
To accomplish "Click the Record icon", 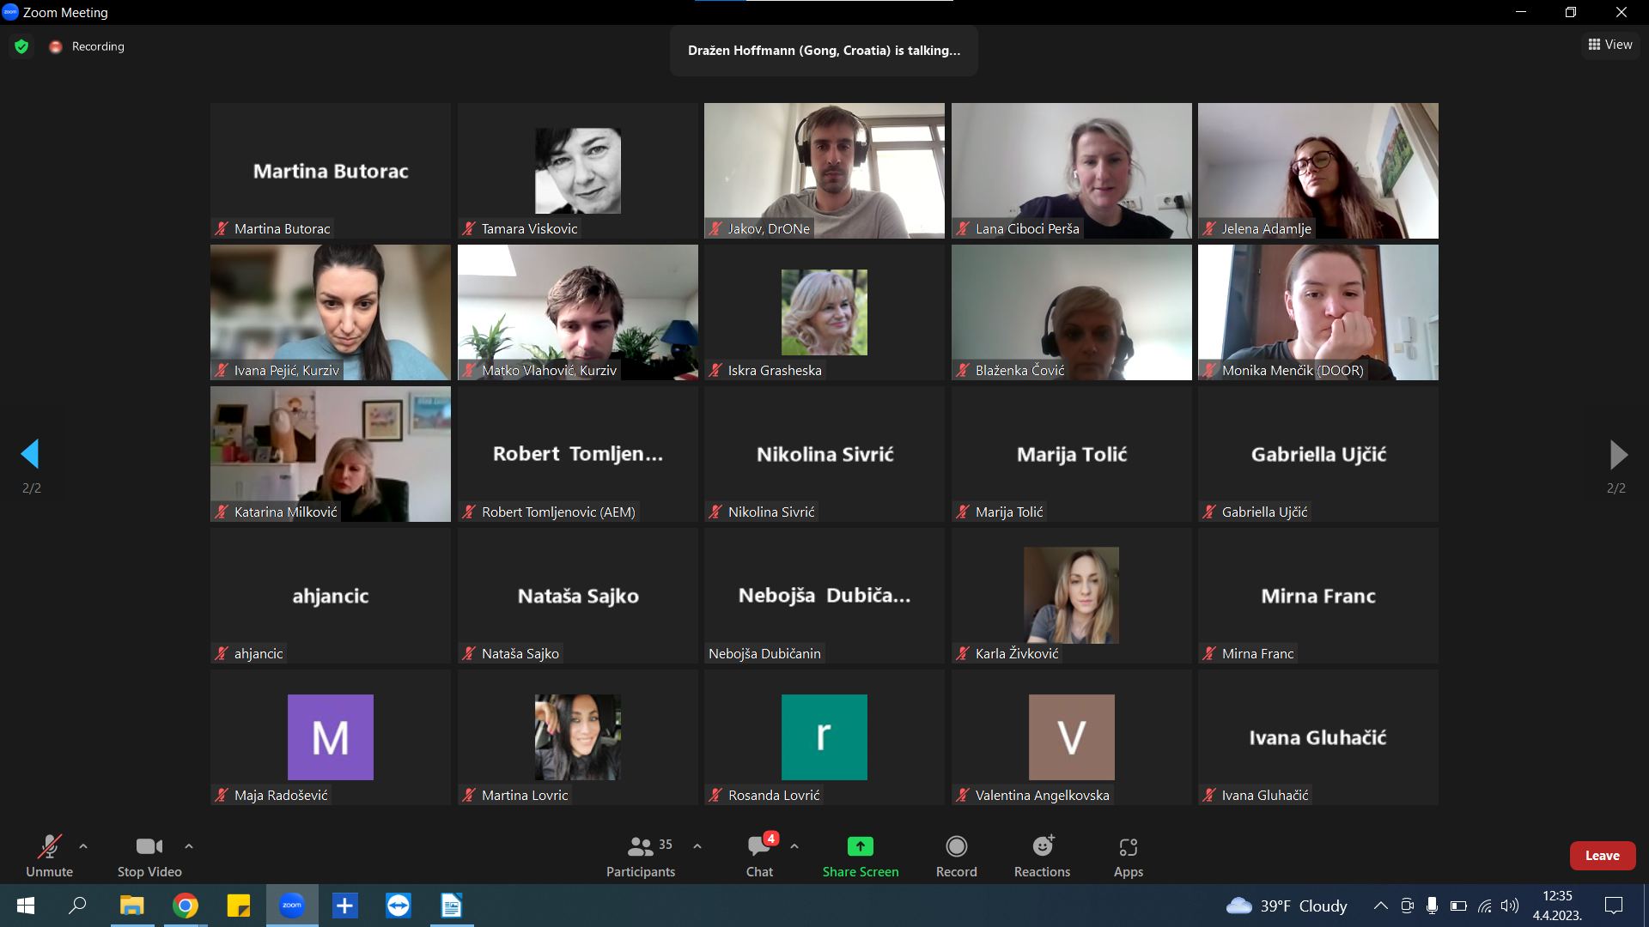I will click(956, 847).
